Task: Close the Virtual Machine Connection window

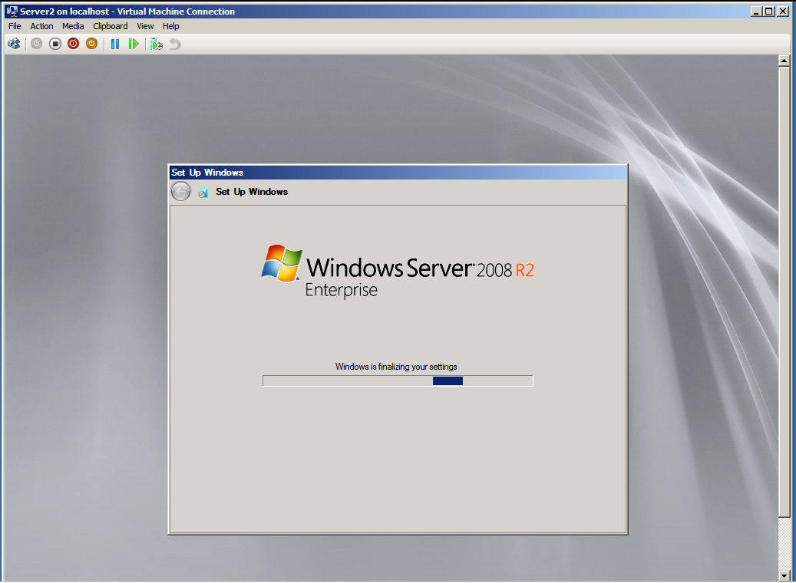Action: coord(783,12)
